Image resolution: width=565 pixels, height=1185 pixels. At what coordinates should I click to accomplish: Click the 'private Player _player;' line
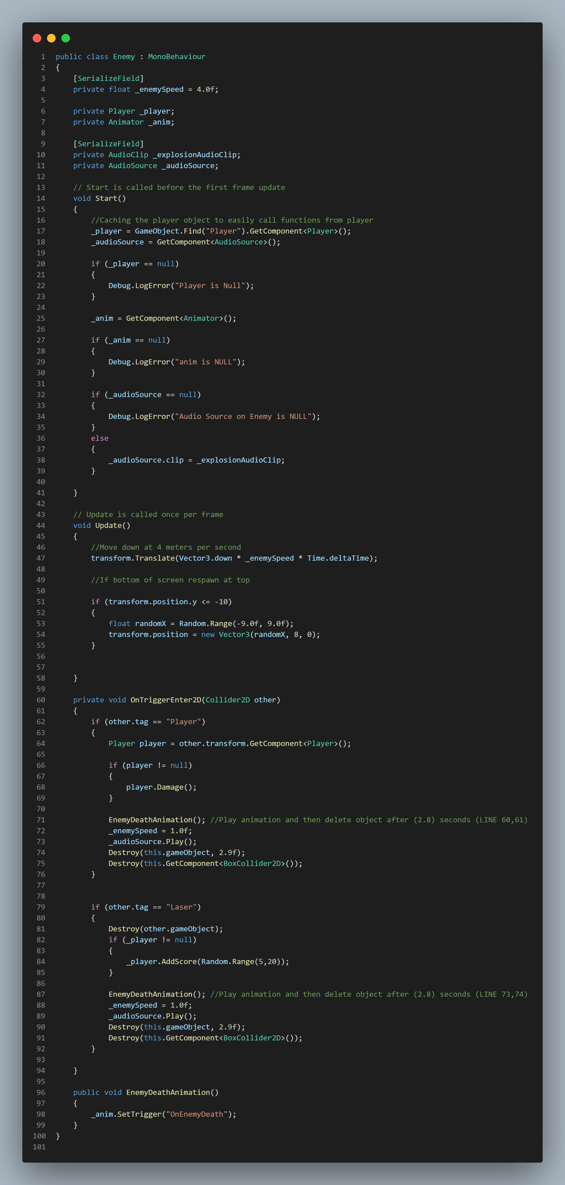[x=124, y=111]
